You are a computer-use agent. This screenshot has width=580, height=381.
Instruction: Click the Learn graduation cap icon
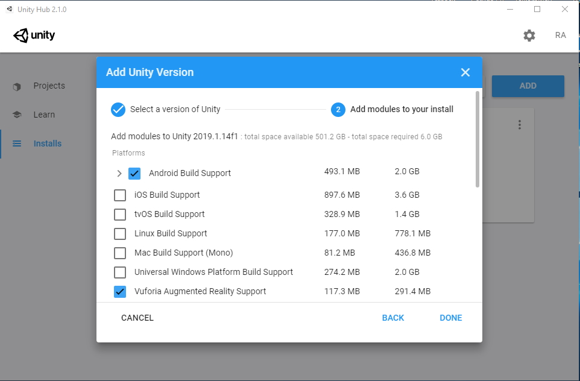coord(17,115)
